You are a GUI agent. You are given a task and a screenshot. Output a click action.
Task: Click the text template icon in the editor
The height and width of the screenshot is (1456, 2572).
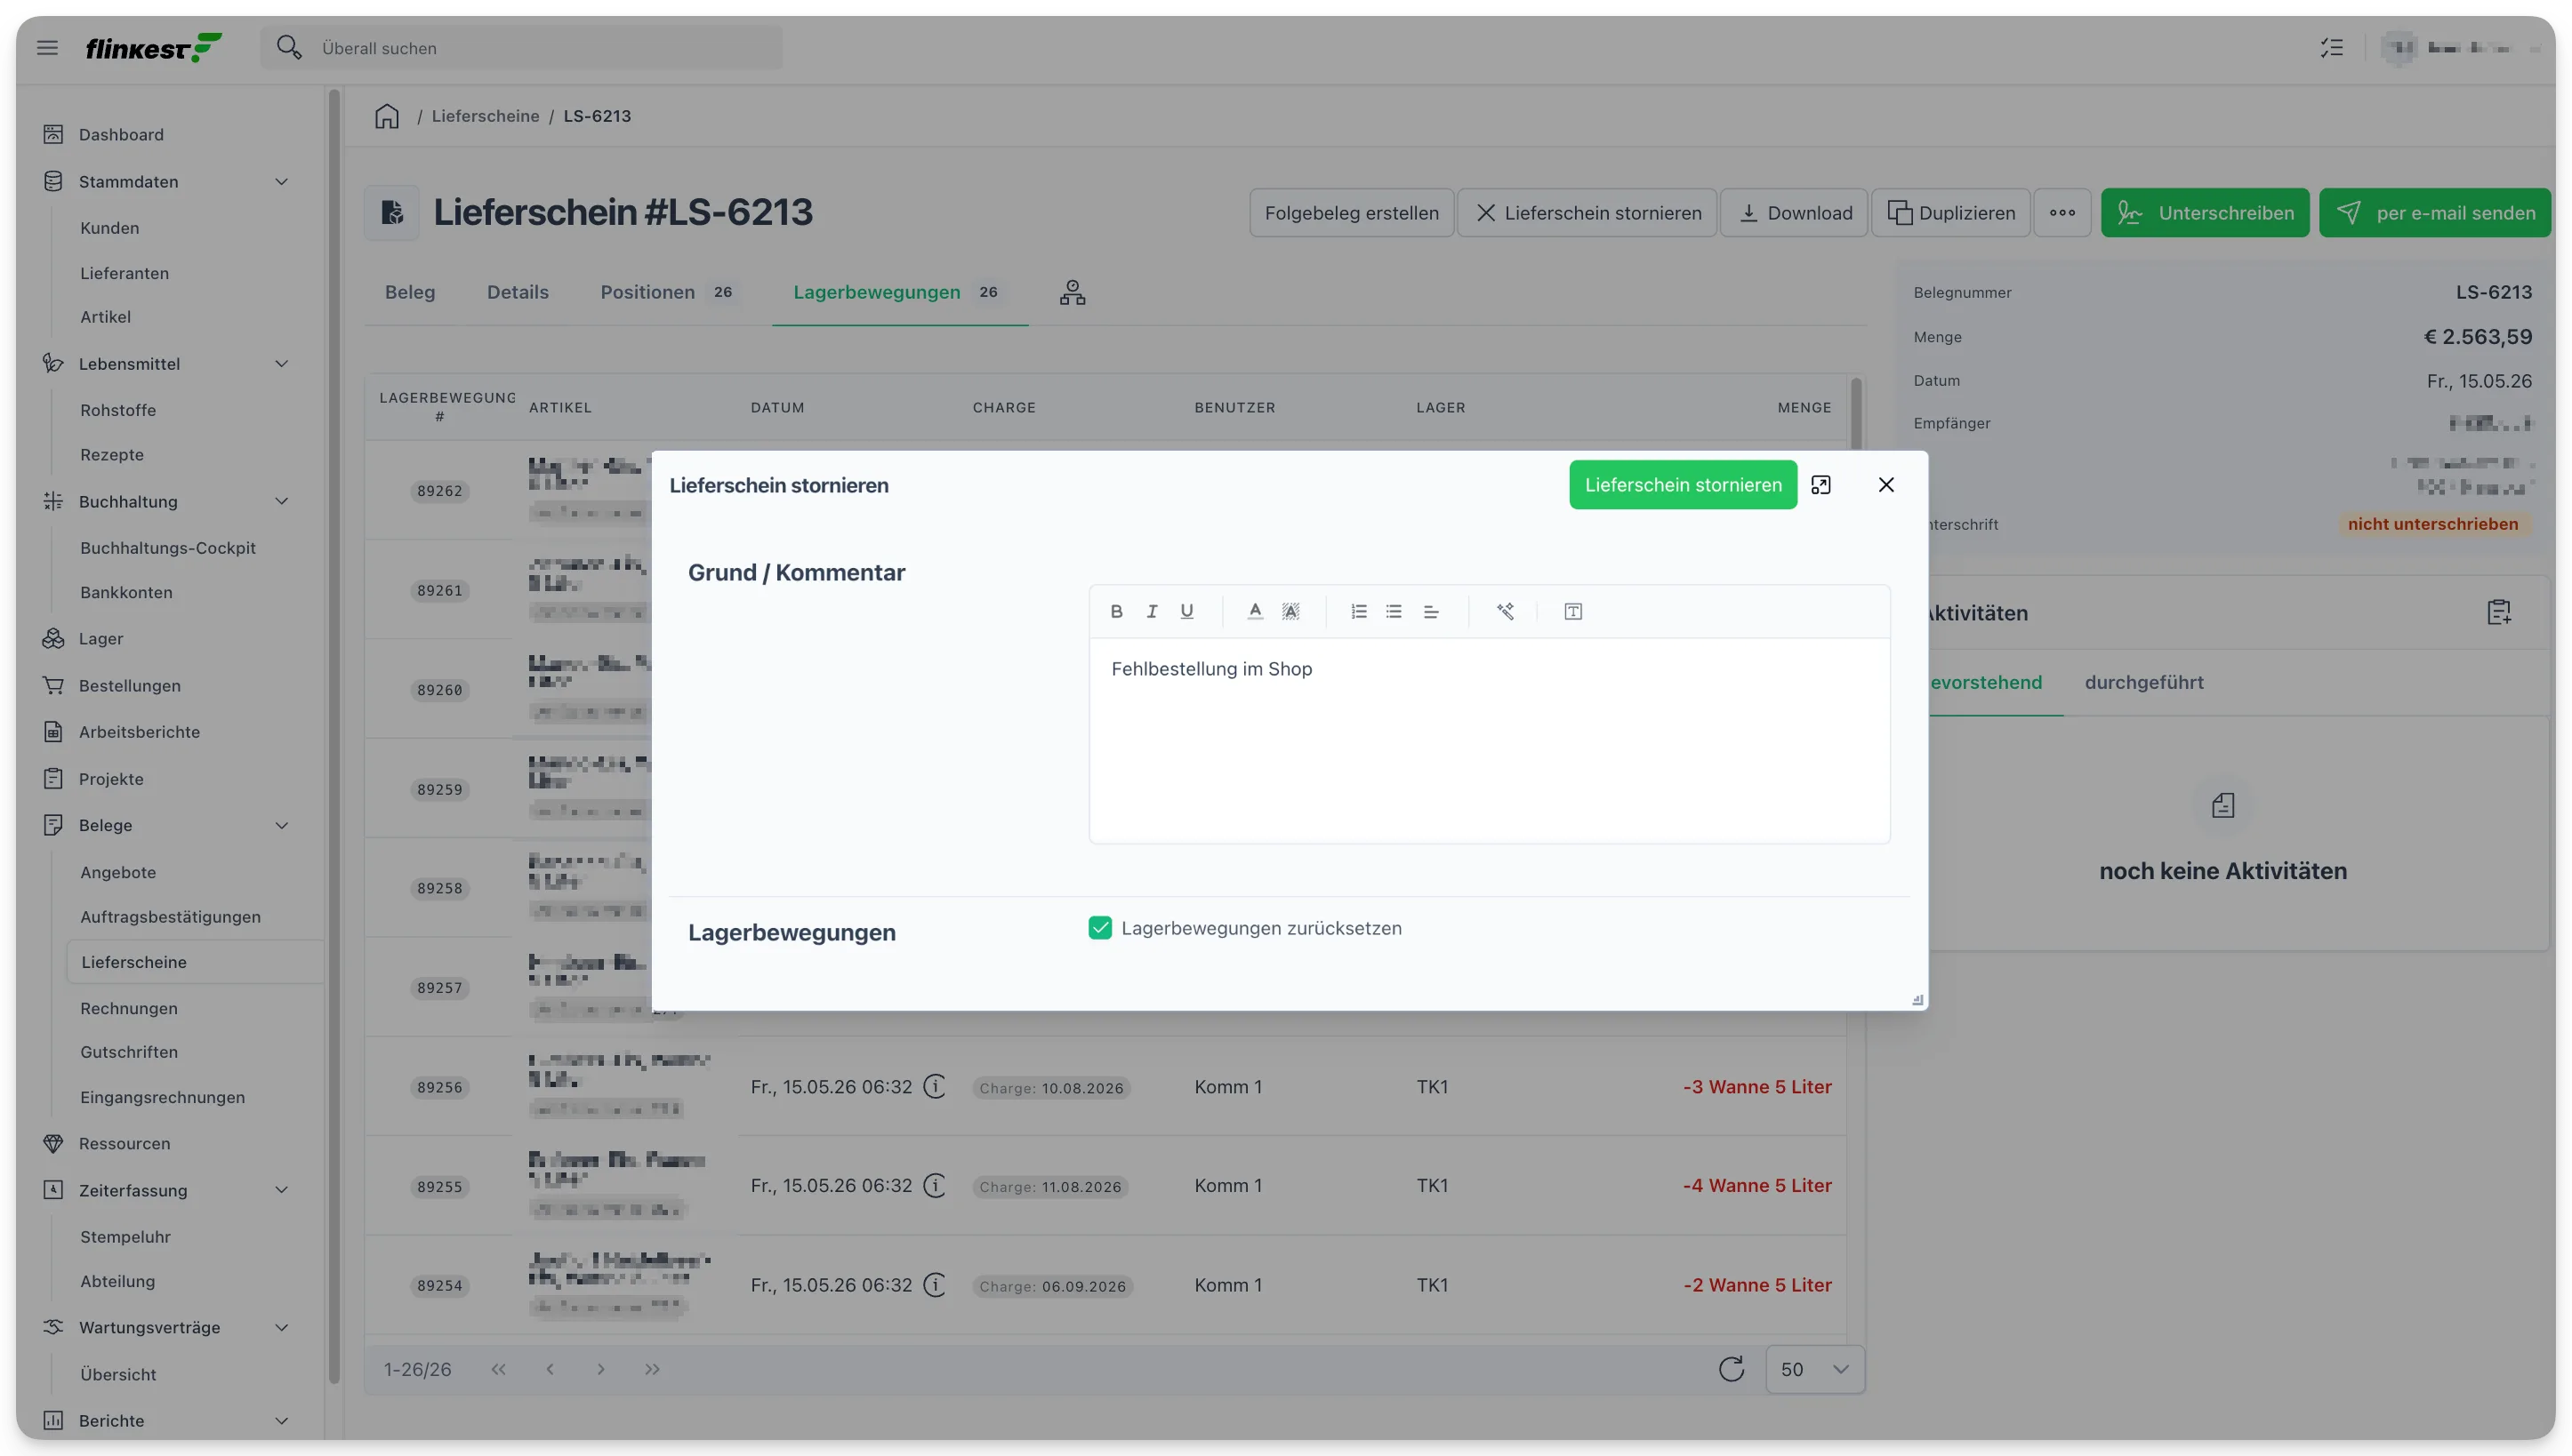point(1572,611)
